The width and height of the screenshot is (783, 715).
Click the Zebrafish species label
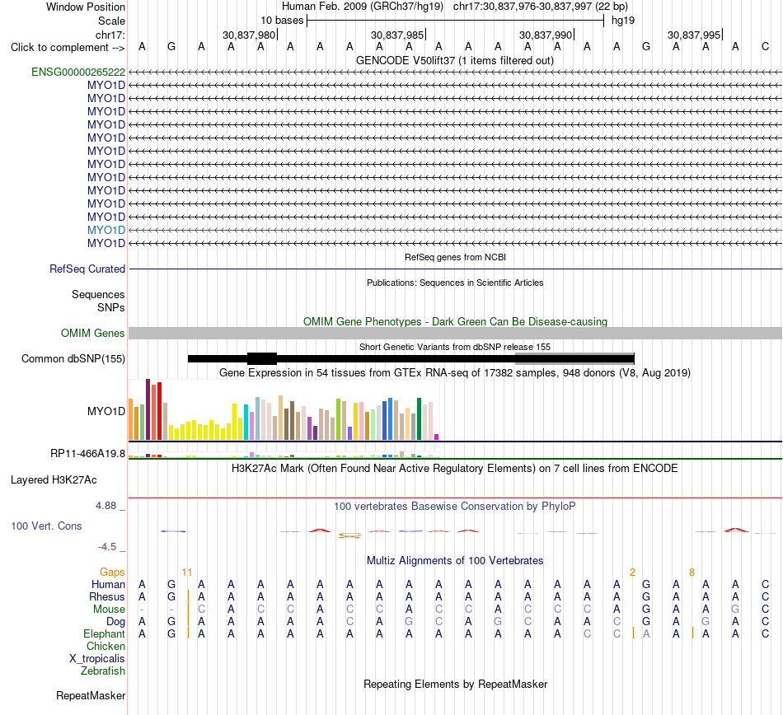pos(103,671)
